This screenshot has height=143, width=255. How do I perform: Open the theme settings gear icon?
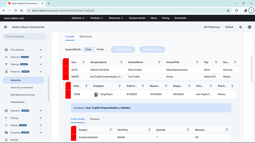point(249,27)
